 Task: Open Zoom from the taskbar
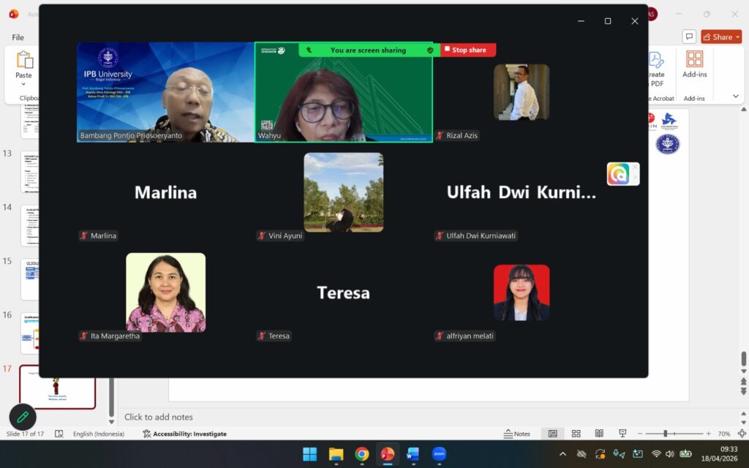coord(439,454)
